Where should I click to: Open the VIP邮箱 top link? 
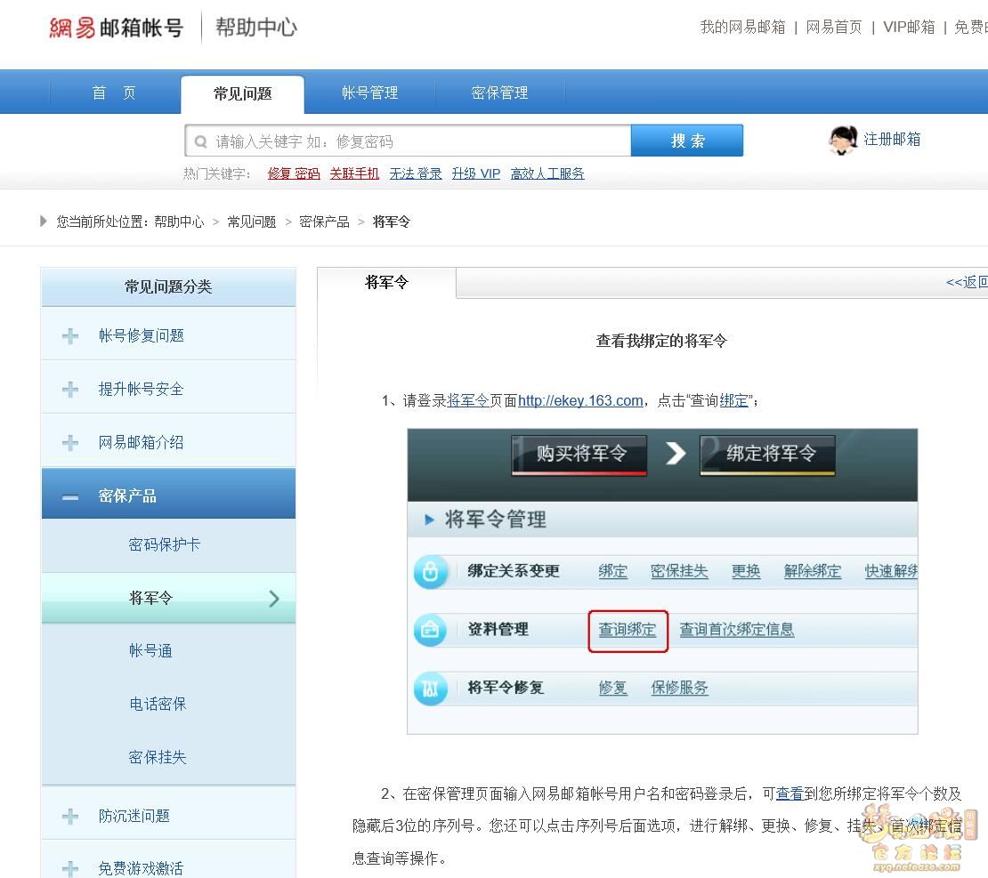coord(909,27)
